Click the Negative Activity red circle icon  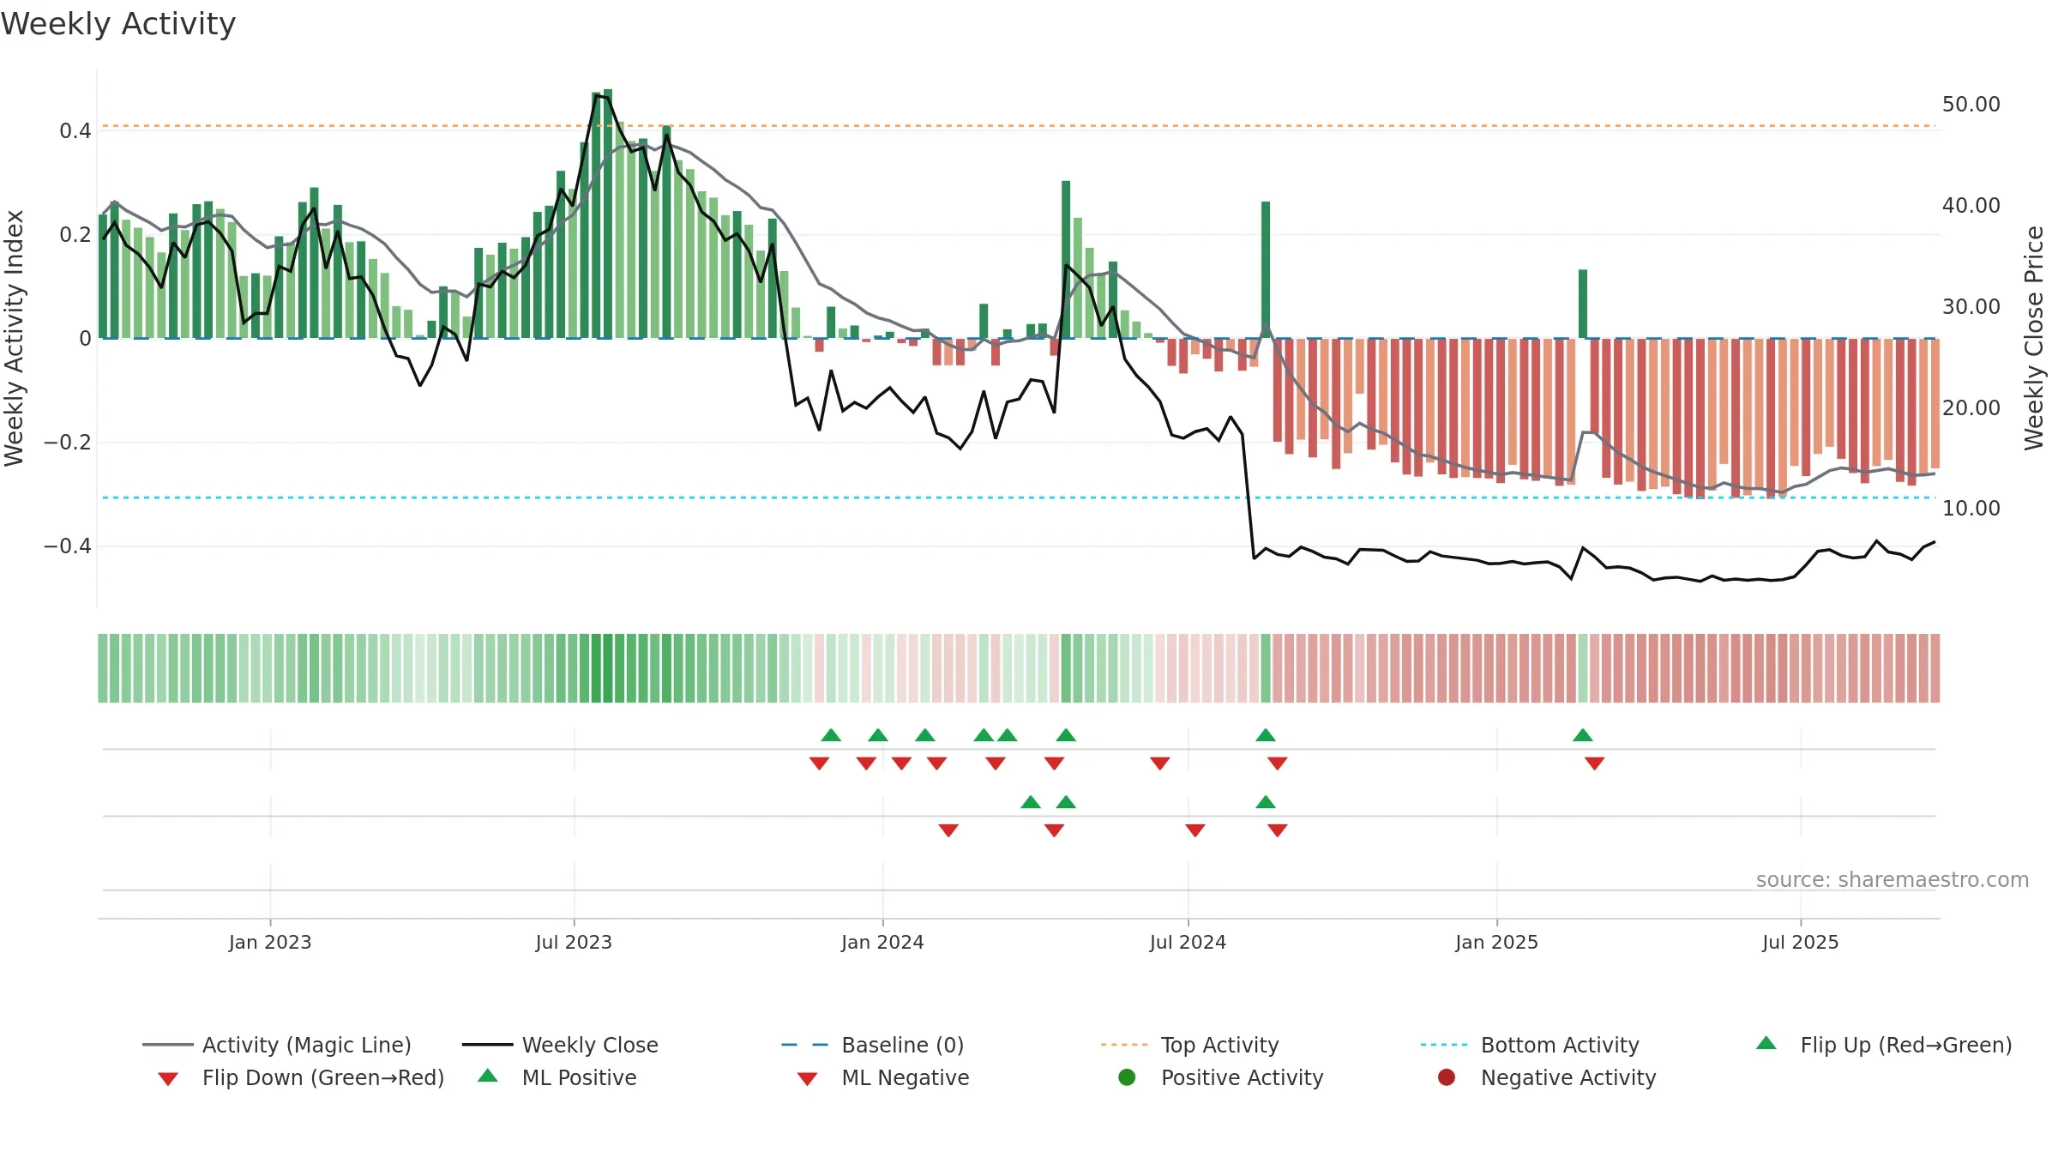(x=1447, y=1077)
